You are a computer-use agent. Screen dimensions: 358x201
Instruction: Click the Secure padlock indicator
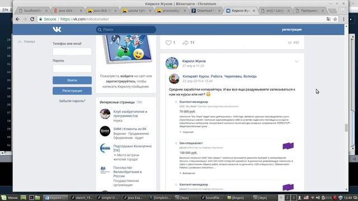[41, 19]
